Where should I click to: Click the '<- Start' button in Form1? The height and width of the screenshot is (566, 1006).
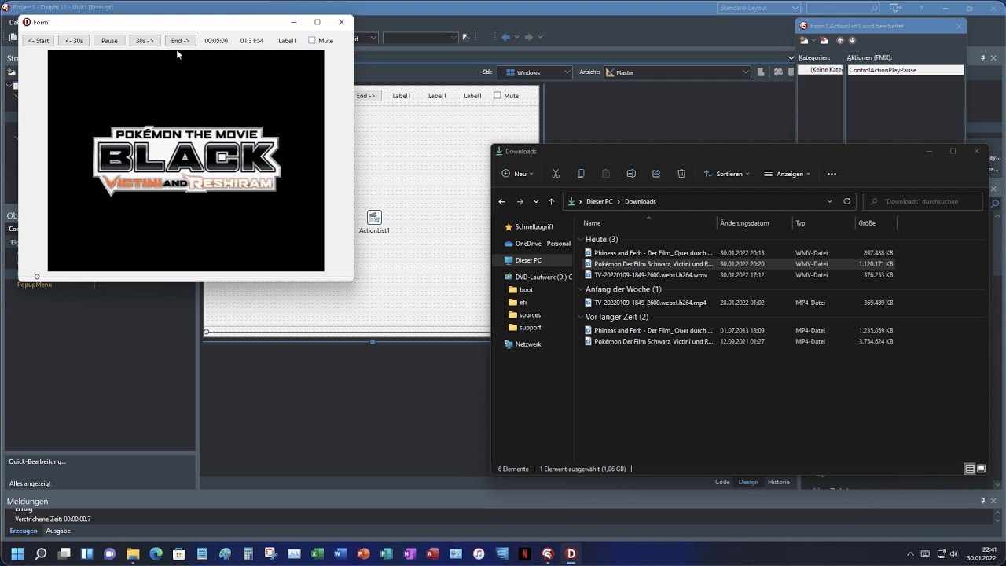point(38,40)
